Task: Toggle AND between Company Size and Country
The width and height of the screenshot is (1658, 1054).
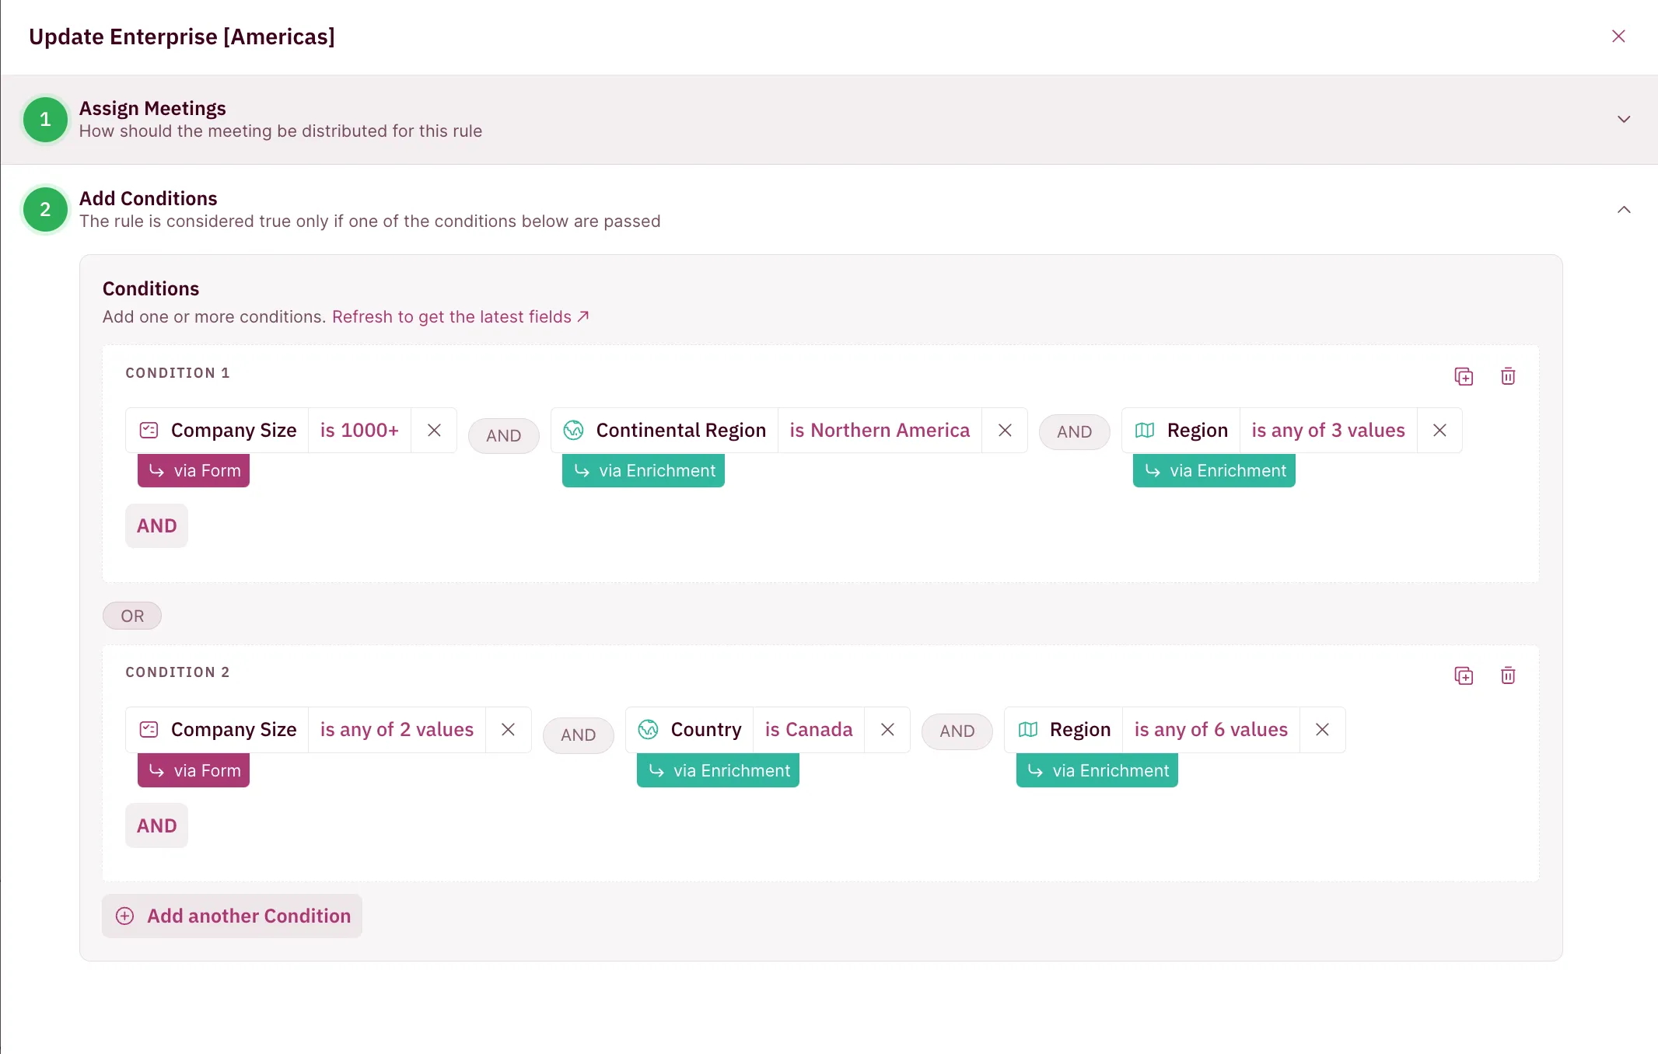Action: [x=578, y=735]
